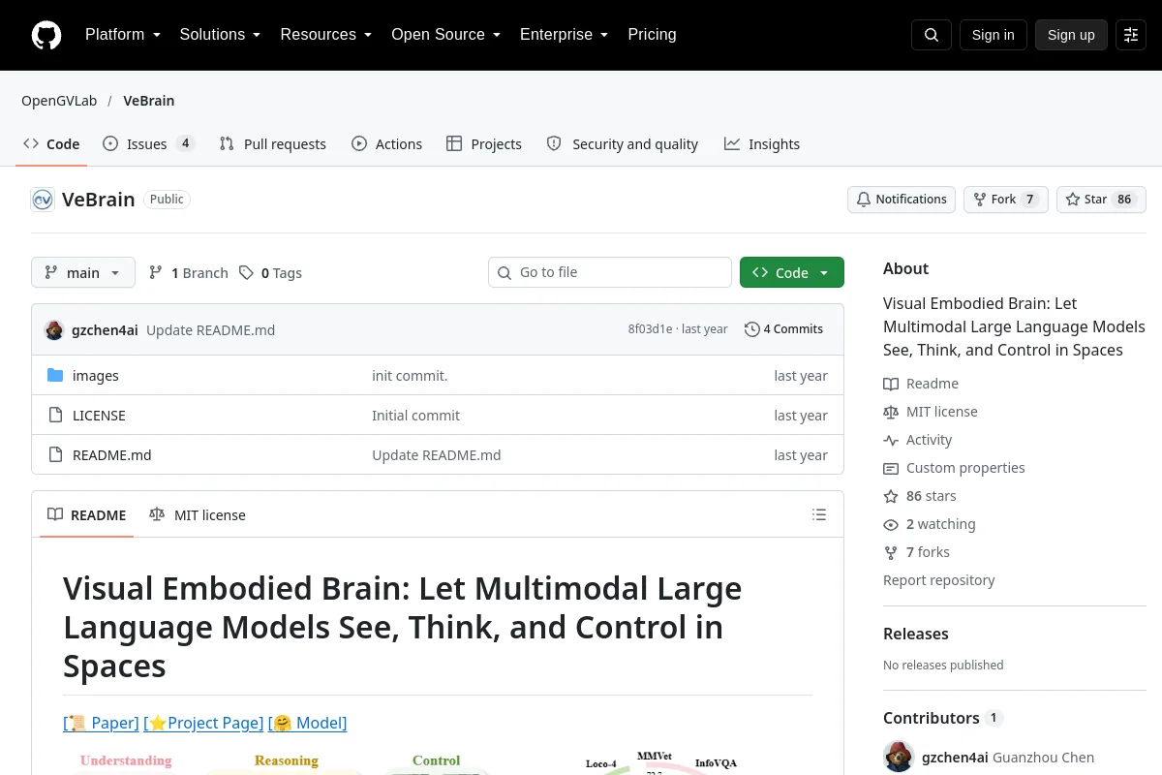Viewport: 1162px width, 775px height.
Task: Open the Contributors heading link
Action: pos(942,718)
